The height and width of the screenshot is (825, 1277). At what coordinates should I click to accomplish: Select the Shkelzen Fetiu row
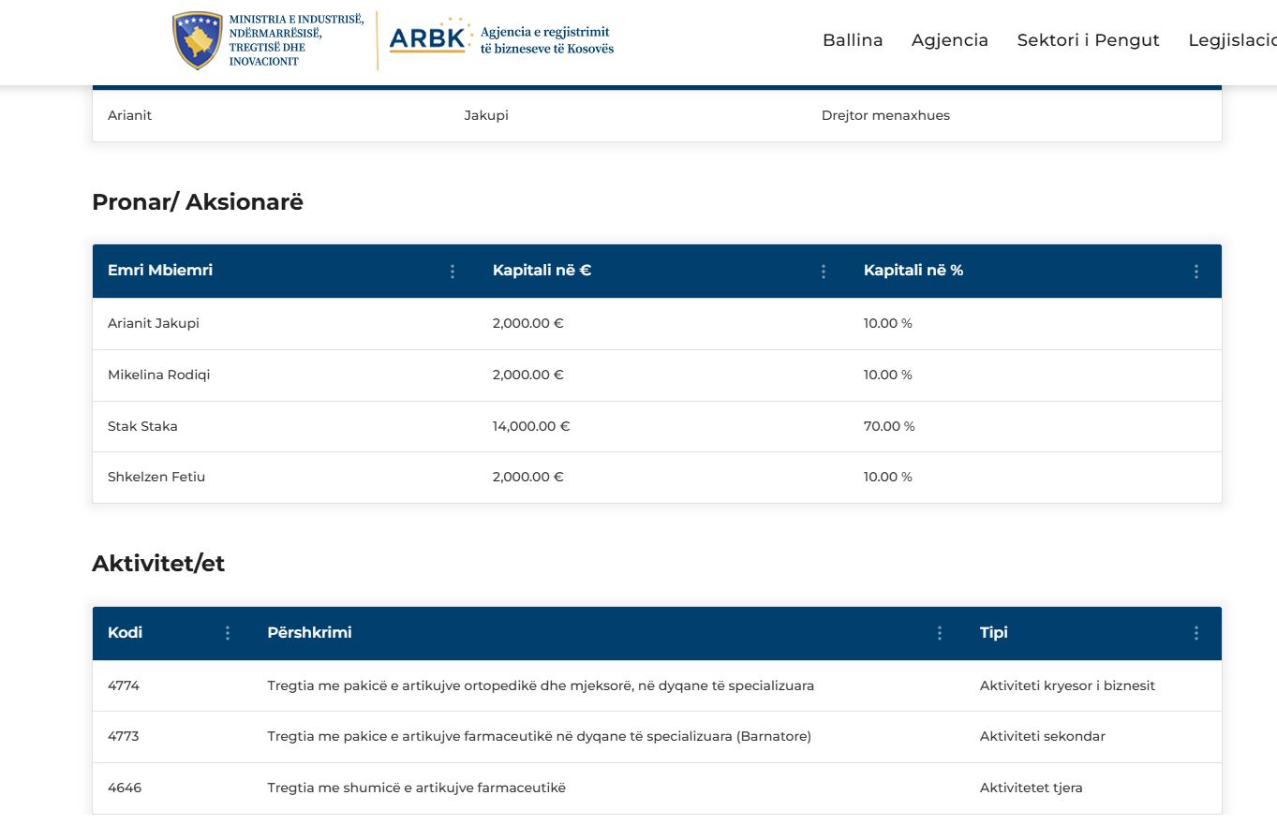pos(156,477)
